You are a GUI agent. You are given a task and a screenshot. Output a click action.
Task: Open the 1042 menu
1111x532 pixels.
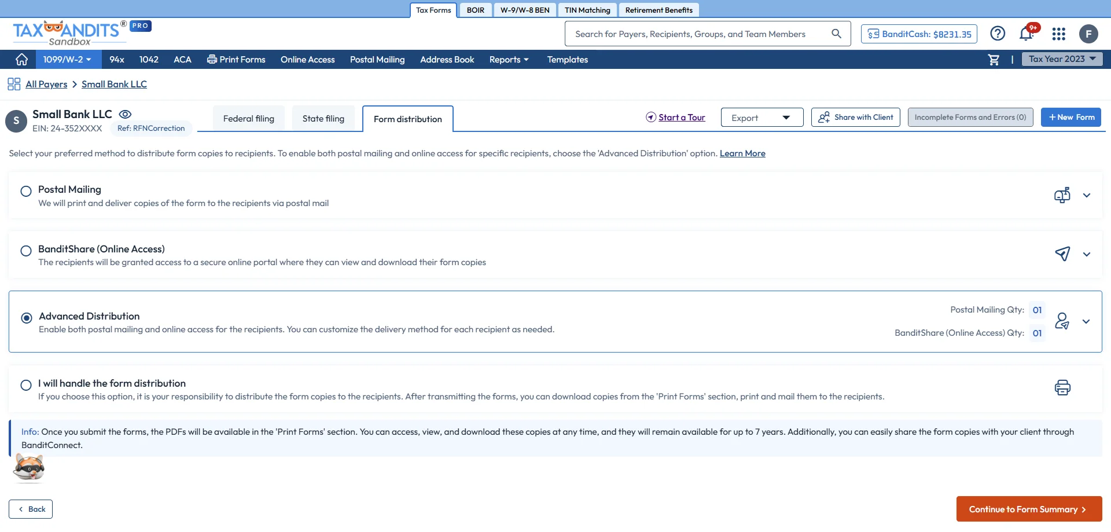[x=149, y=60]
